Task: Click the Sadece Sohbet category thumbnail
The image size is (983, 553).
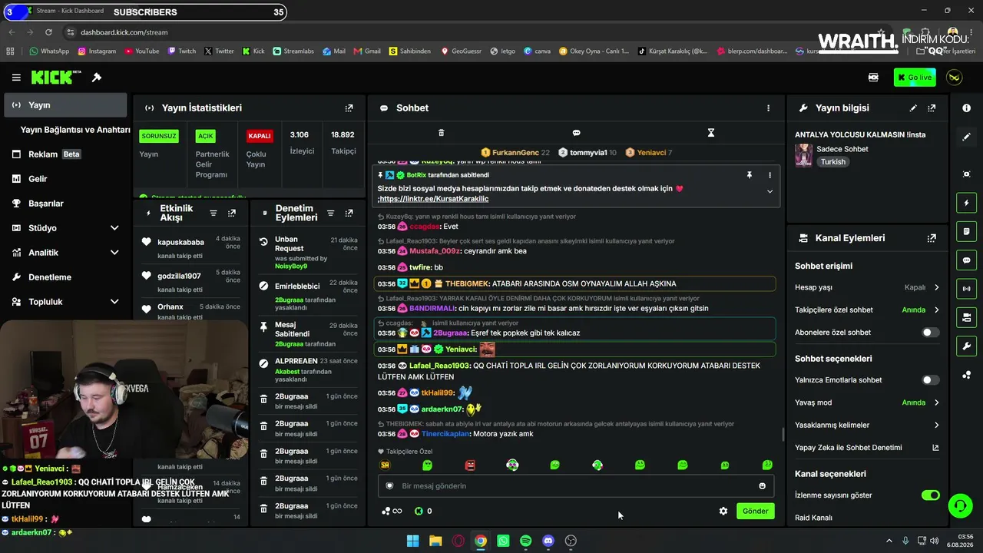Action: (803, 155)
